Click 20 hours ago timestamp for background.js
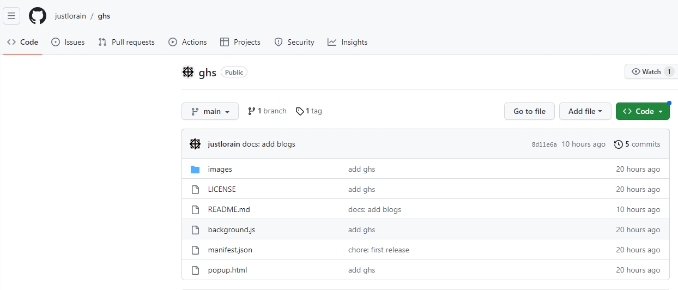Image resolution: width=678 pixels, height=290 pixels. point(638,230)
